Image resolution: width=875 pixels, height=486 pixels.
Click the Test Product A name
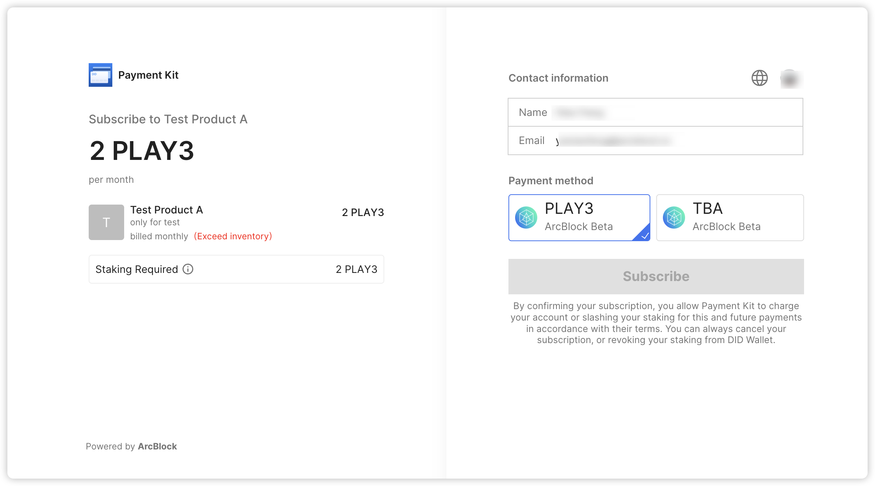click(167, 210)
